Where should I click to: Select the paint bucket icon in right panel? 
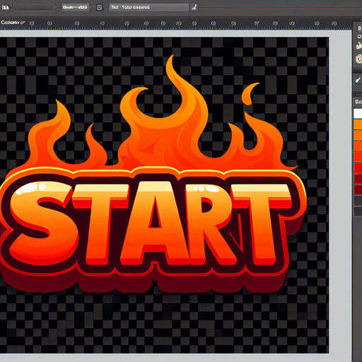click(359, 45)
